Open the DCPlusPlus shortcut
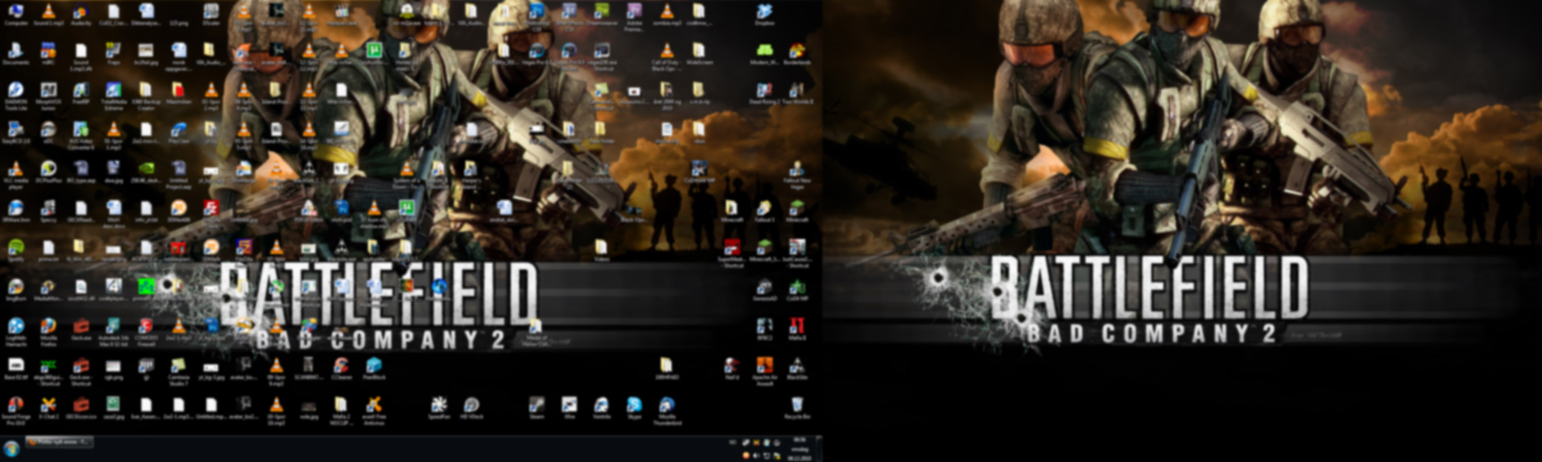The height and width of the screenshot is (462, 1542). (x=48, y=172)
